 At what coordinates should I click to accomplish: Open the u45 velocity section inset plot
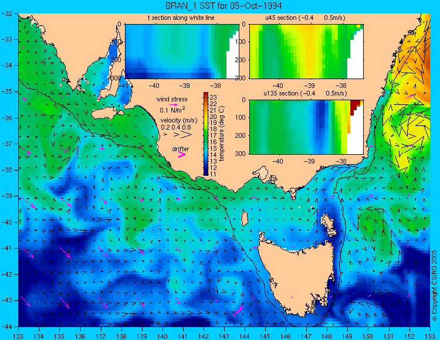(306, 52)
